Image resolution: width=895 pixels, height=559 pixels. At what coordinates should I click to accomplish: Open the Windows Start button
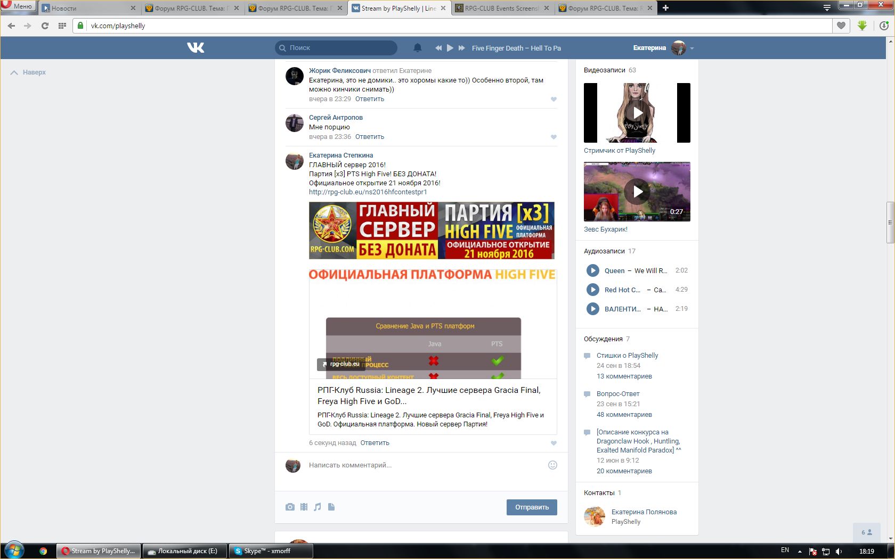point(14,550)
